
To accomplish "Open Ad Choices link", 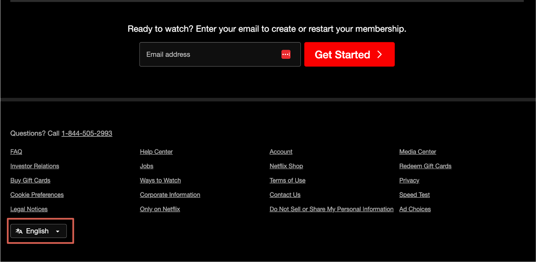I will click(415, 209).
